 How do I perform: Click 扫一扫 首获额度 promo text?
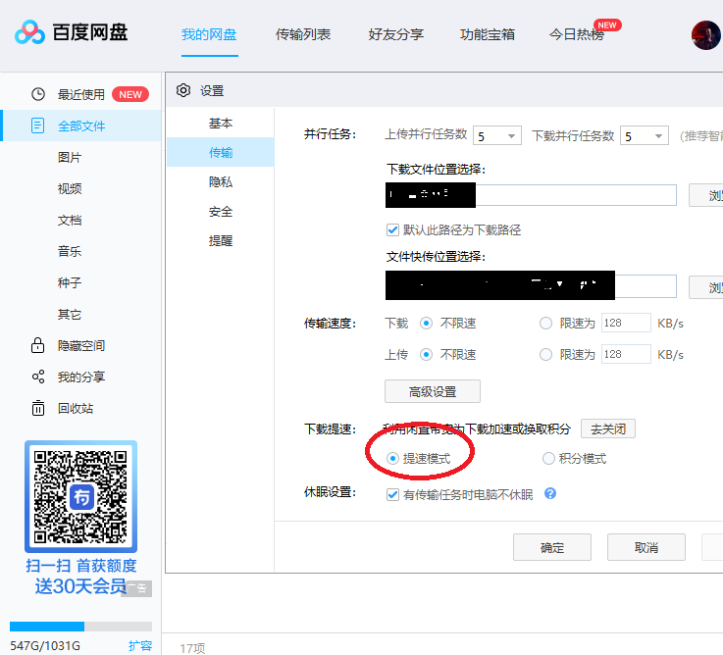[81, 566]
